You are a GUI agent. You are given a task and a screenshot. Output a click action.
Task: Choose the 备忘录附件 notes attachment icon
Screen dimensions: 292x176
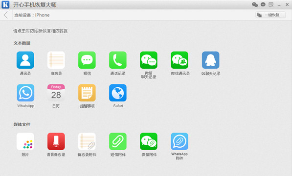click(x=87, y=141)
